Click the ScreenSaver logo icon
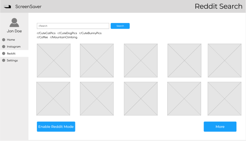Screen dimensions: 246x141 coord(7,6)
